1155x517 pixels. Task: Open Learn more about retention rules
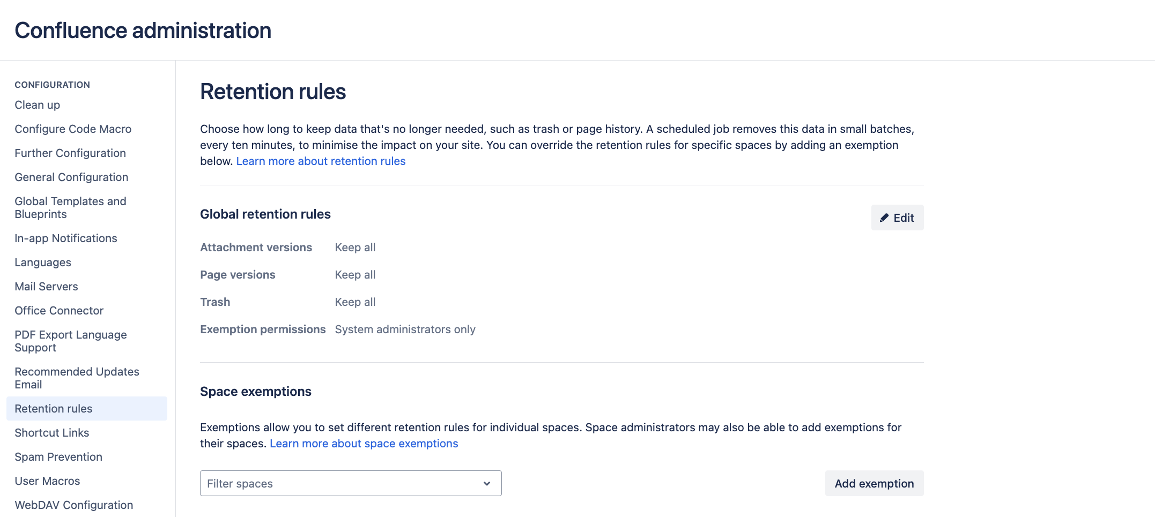tap(321, 161)
